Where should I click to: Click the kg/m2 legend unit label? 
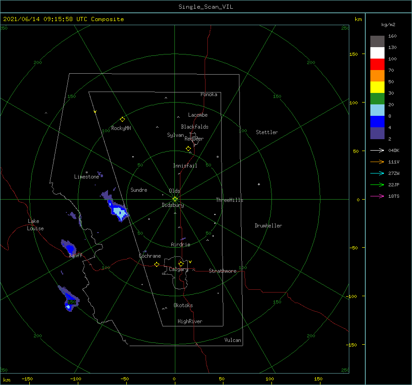coord(388,25)
